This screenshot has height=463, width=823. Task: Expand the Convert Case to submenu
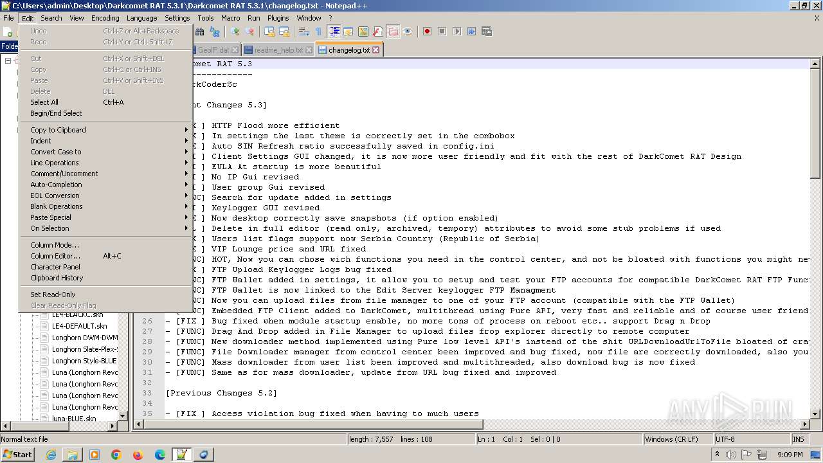click(x=106, y=152)
